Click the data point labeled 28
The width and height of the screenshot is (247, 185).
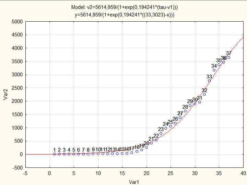coord(185,111)
